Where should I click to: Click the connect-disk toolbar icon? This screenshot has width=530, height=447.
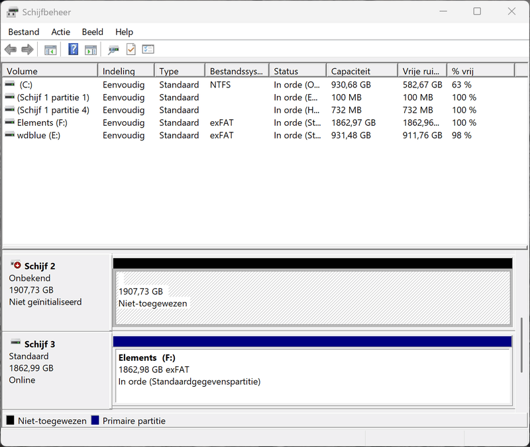tap(113, 50)
